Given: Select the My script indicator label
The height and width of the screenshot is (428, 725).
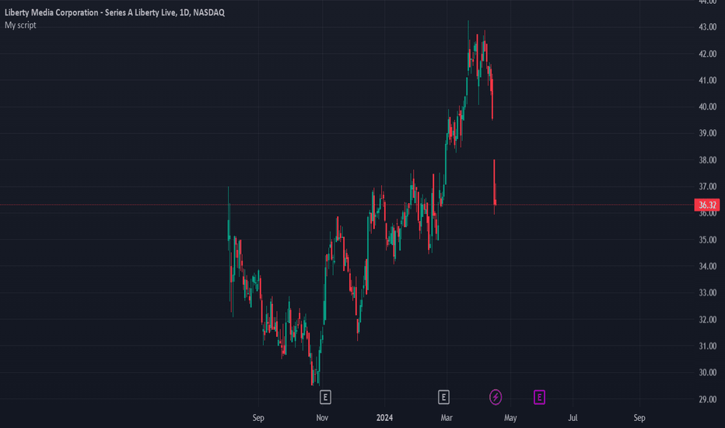Looking at the screenshot, I should point(20,25).
